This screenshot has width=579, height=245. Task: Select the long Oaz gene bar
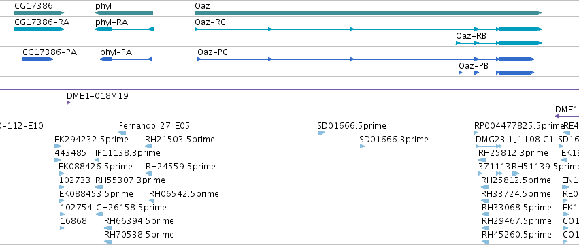pyautogui.click(x=368, y=13)
